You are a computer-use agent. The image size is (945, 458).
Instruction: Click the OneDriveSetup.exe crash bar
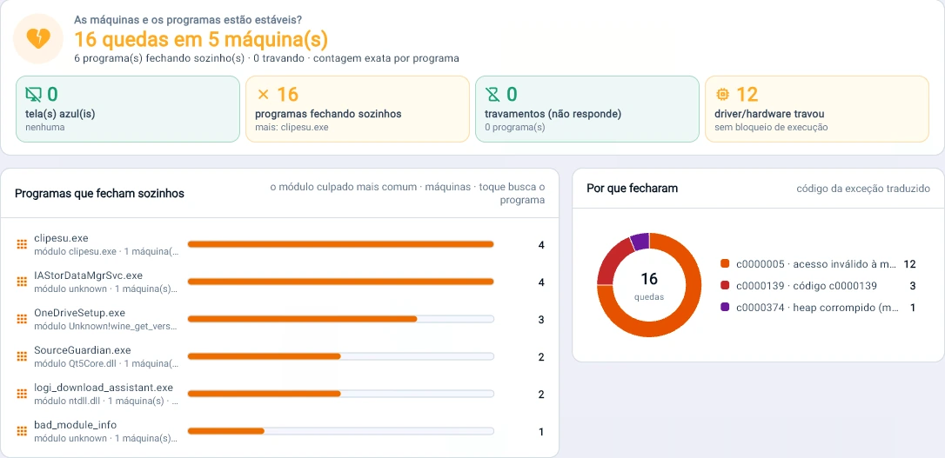(340, 319)
